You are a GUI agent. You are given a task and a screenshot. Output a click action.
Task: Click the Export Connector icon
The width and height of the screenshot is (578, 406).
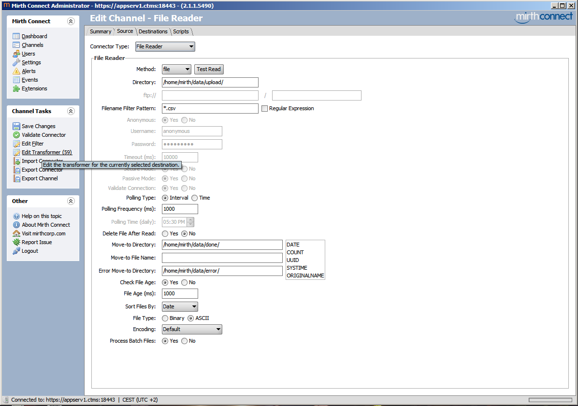click(16, 170)
